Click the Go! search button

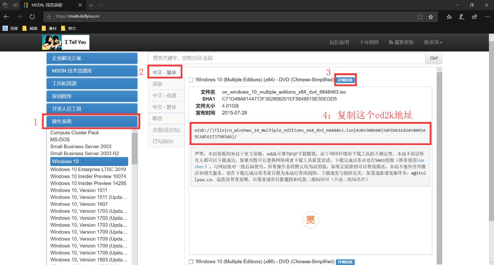point(434,58)
